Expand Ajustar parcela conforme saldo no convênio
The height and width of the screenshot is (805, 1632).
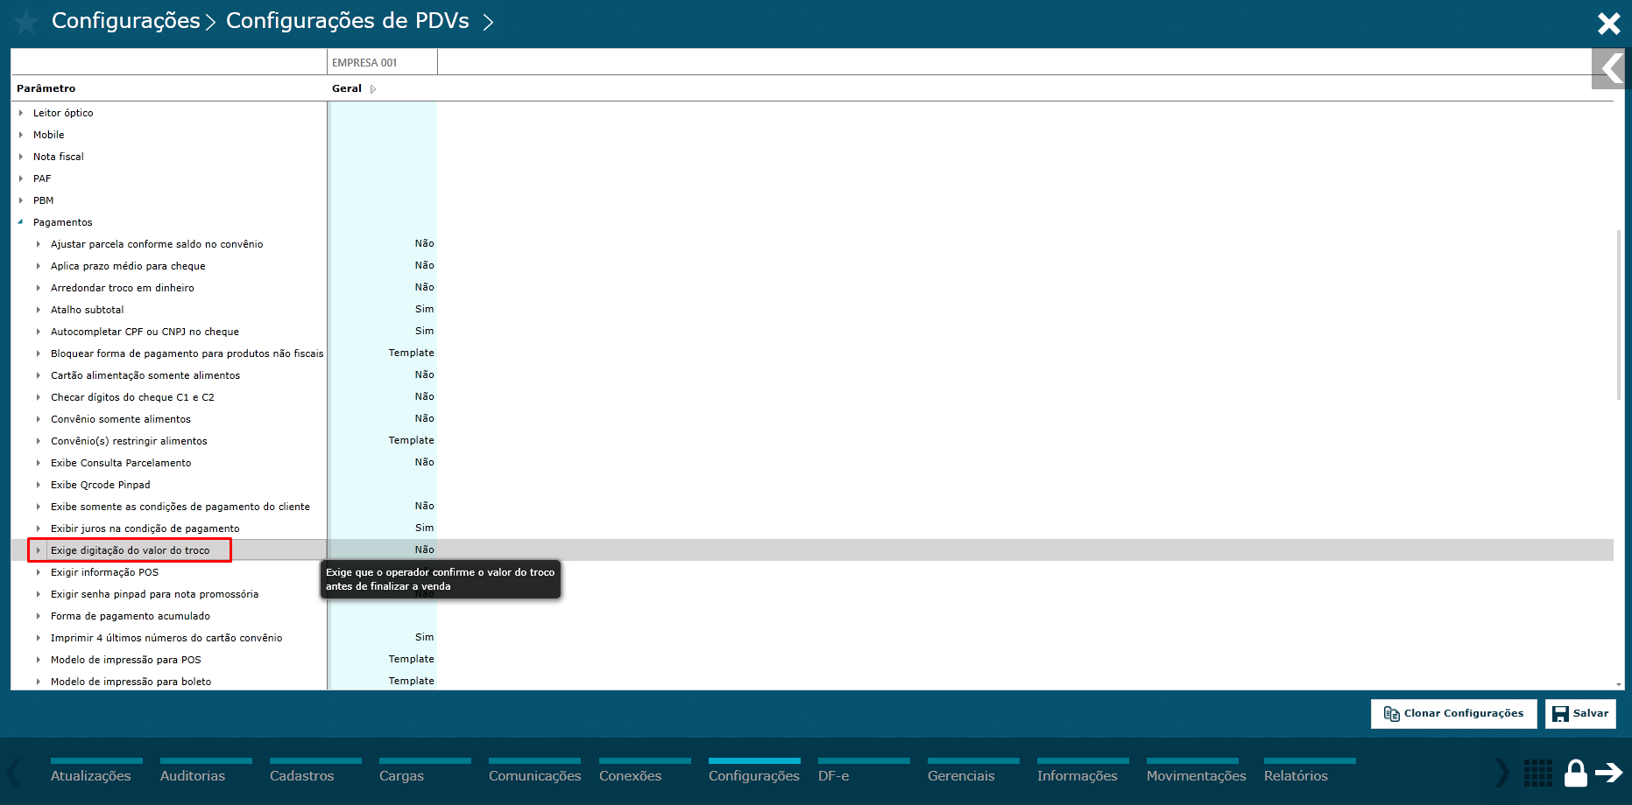[x=39, y=244]
